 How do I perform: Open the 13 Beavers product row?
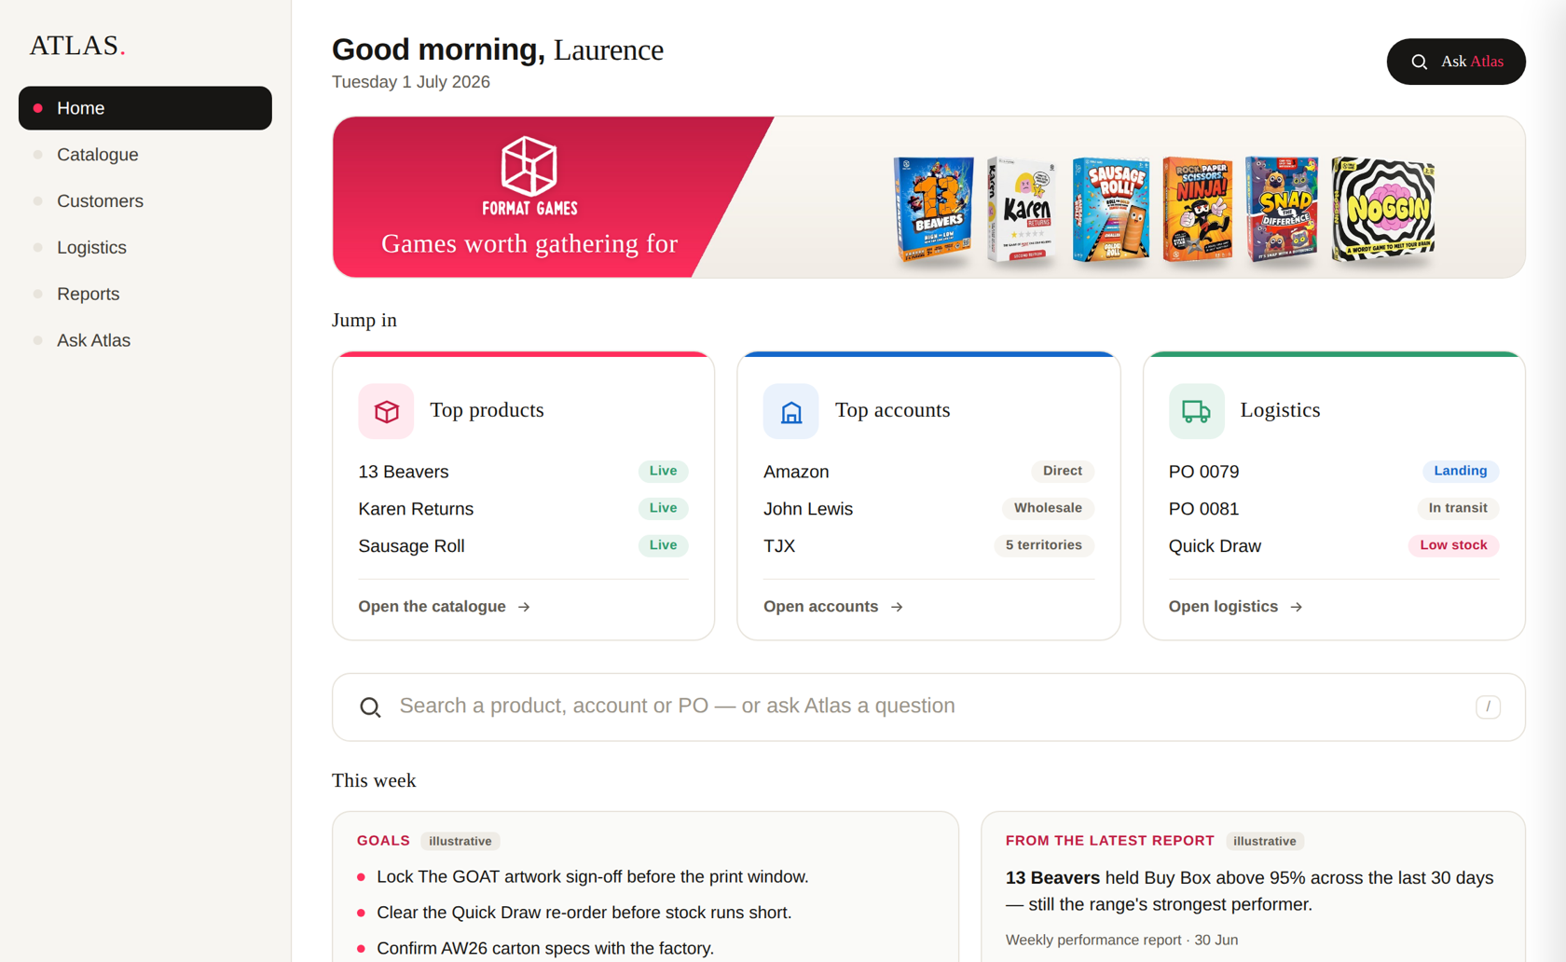click(x=523, y=472)
